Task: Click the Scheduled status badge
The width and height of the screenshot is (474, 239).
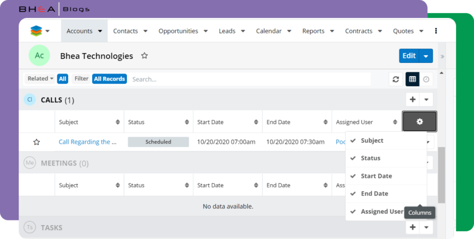Action: (158, 142)
